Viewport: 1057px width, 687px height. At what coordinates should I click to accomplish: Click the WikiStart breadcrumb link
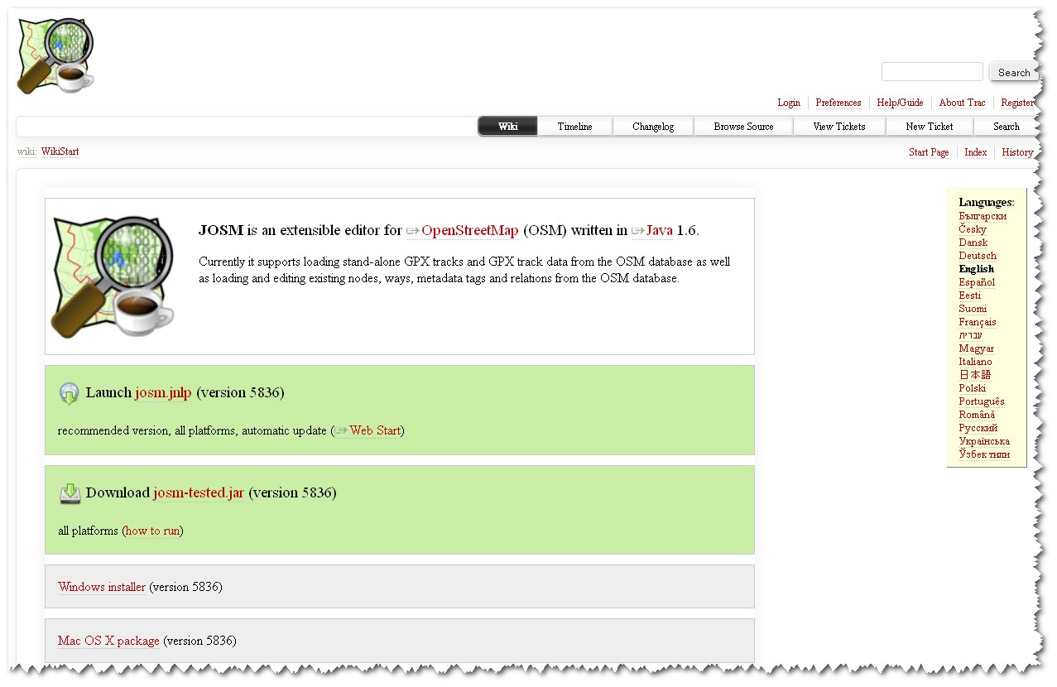(x=60, y=152)
